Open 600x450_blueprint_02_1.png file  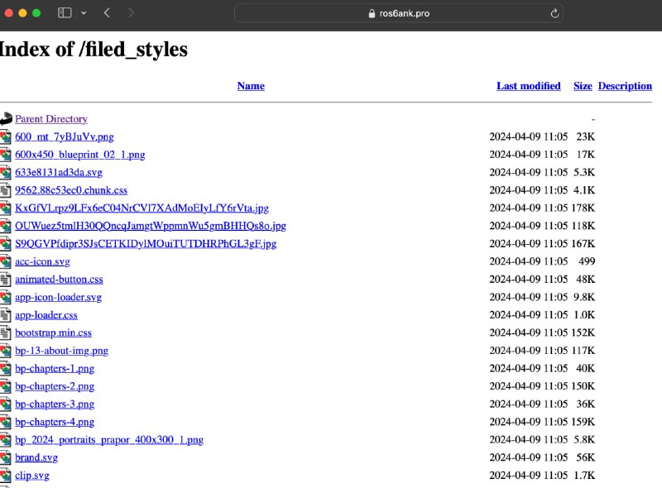pos(79,155)
